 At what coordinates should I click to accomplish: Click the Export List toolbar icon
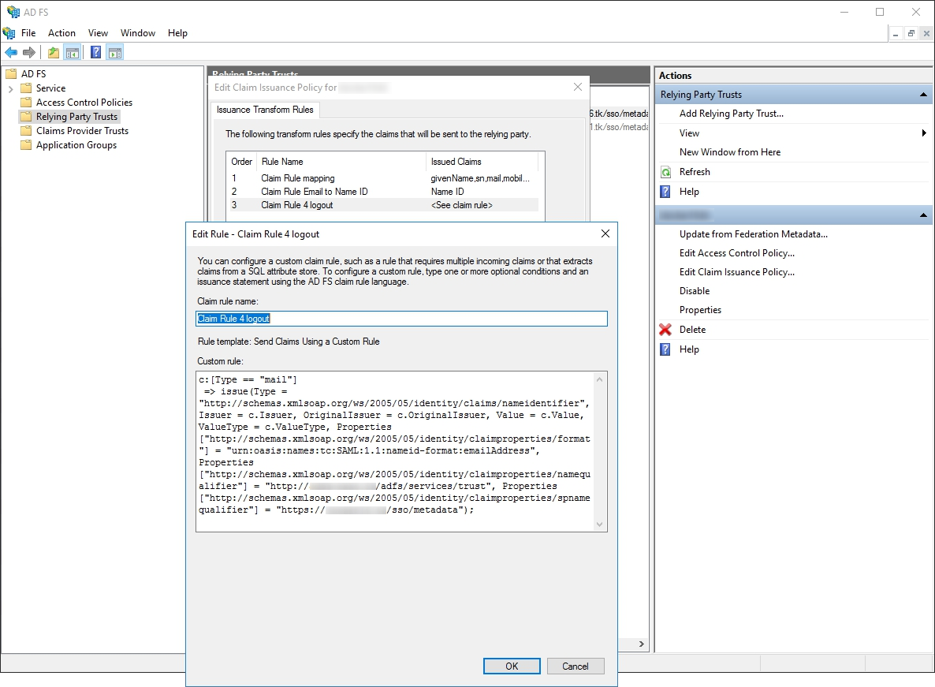coord(52,51)
